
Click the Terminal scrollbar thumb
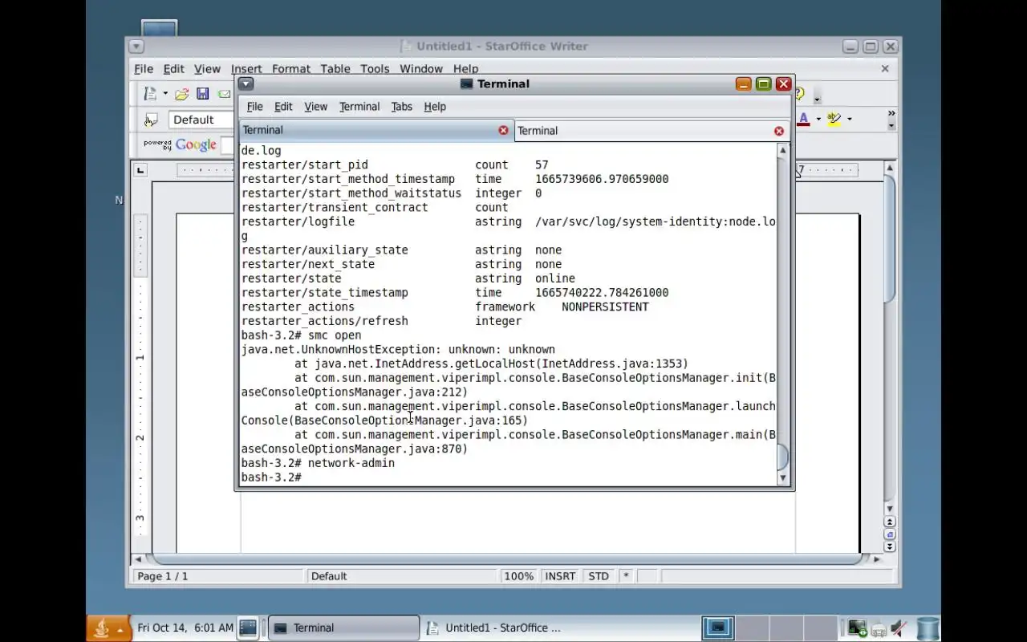pyautogui.click(x=783, y=457)
